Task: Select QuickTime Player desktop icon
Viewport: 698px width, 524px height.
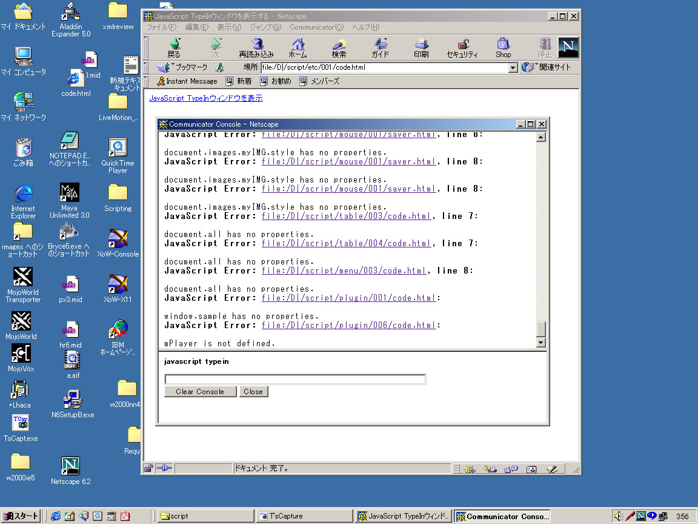Action: 118,155
